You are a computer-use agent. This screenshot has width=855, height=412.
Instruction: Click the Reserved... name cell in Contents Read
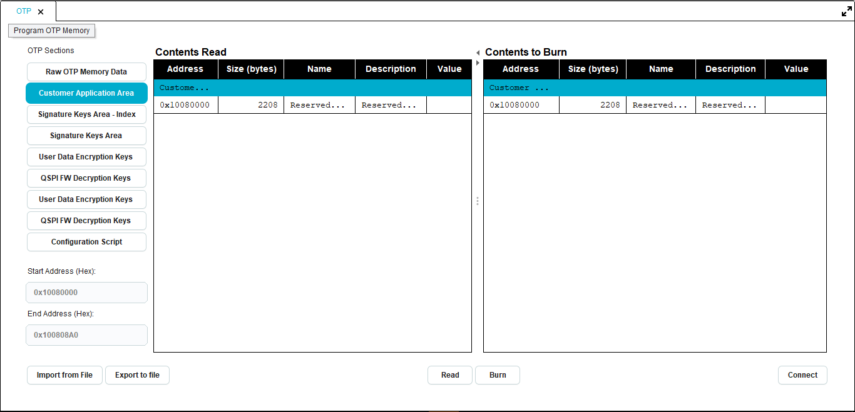(x=319, y=105)
